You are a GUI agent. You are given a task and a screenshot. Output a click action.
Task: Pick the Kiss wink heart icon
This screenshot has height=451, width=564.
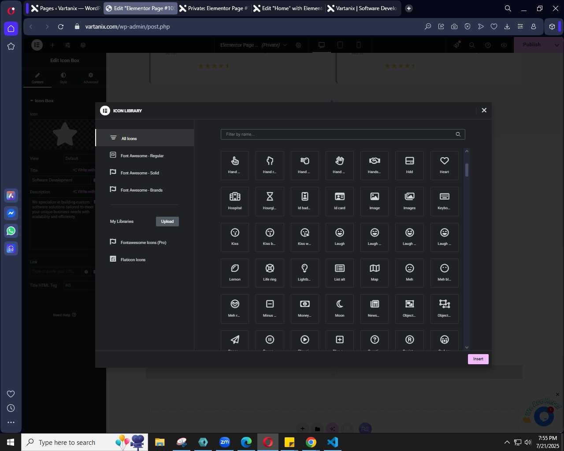[x=304, y=237]
